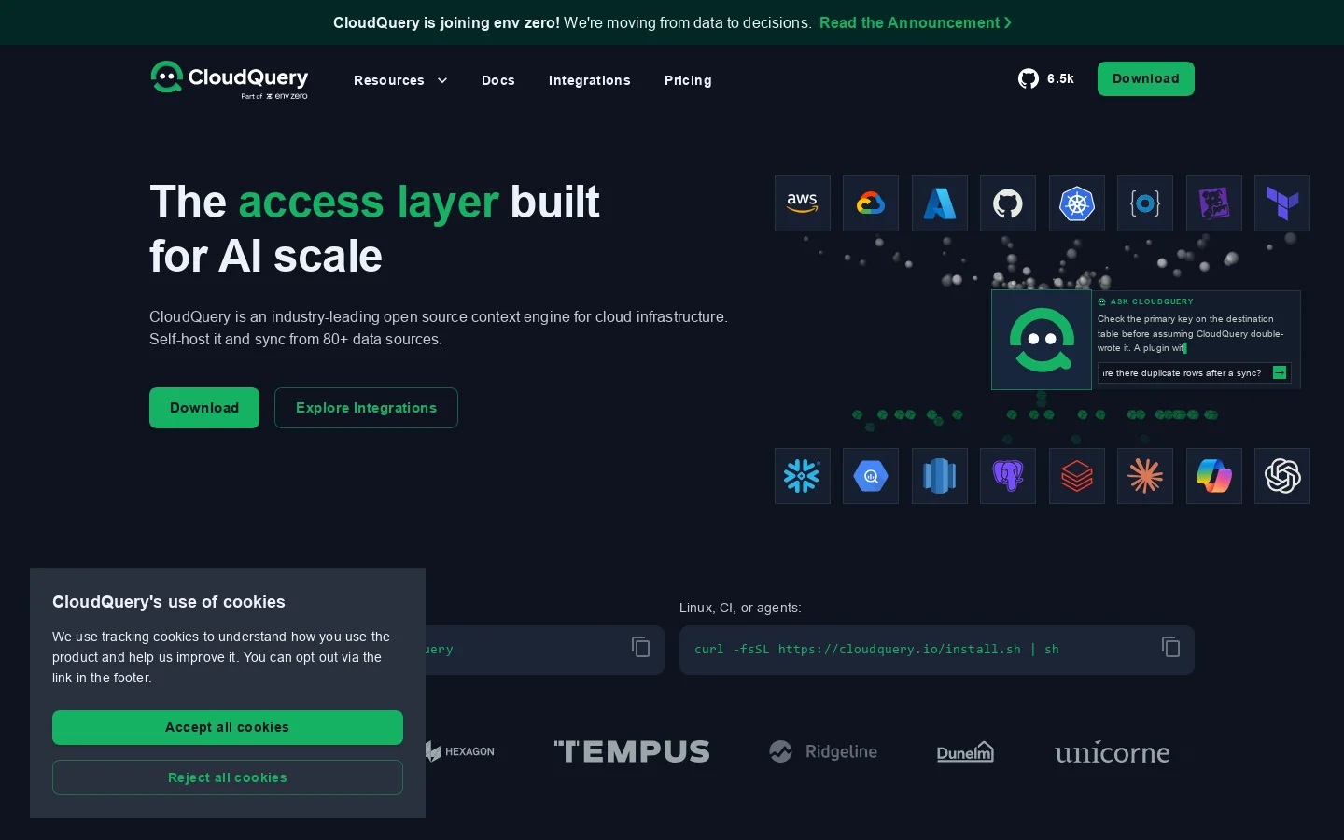Click the Hexagon customer logo
Viewport: 1344px width, 840px height.
click(460, 751)
